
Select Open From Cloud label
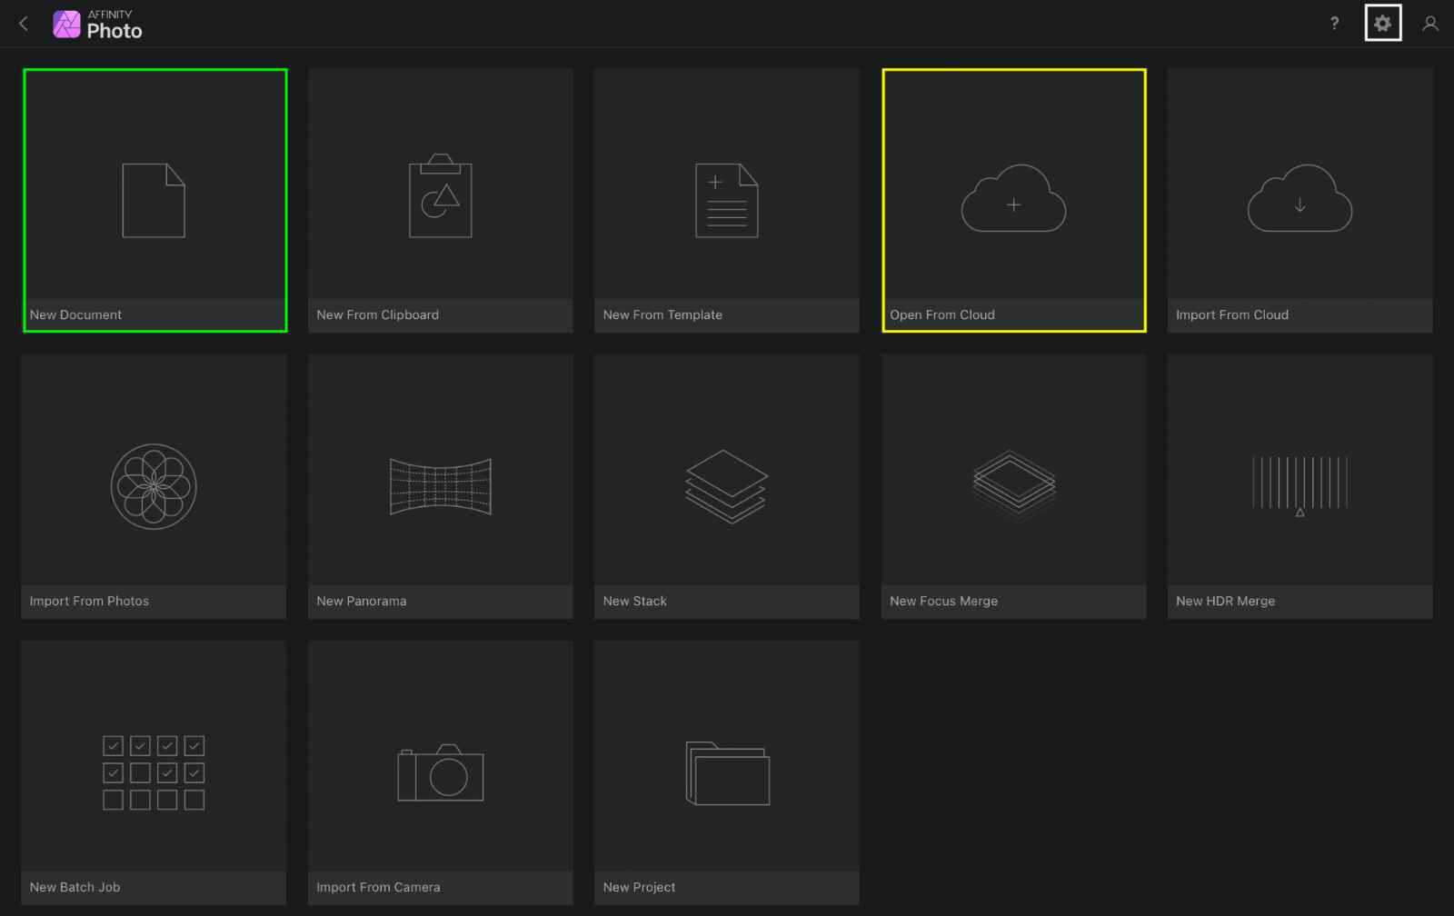tap(942, 314)
